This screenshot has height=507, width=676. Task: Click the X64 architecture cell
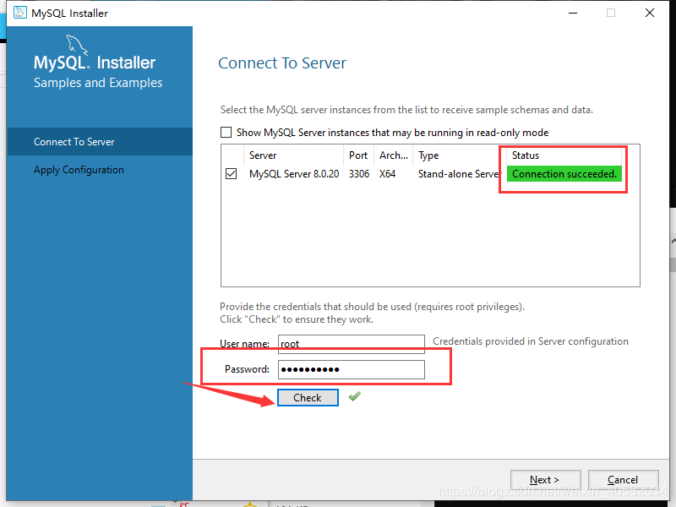coord(387,174)
